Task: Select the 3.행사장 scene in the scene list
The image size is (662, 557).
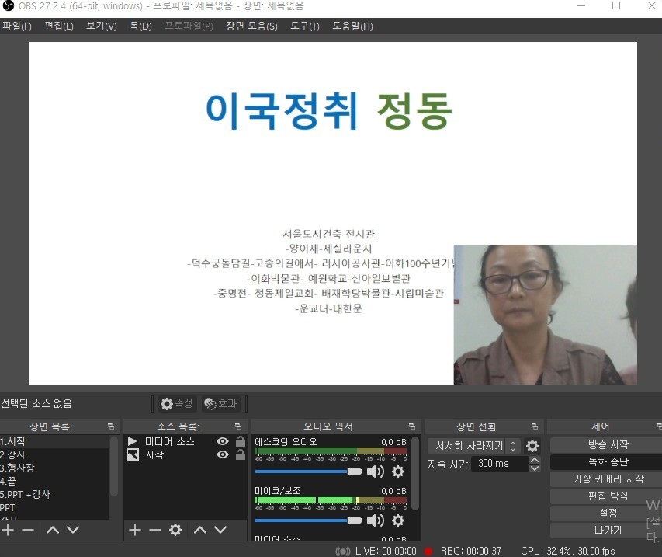Action: tap(19, 468)
